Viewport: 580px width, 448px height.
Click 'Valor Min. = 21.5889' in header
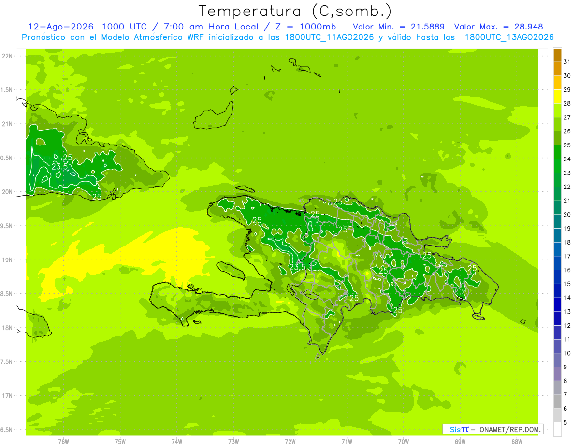click(x=399, y=27)
